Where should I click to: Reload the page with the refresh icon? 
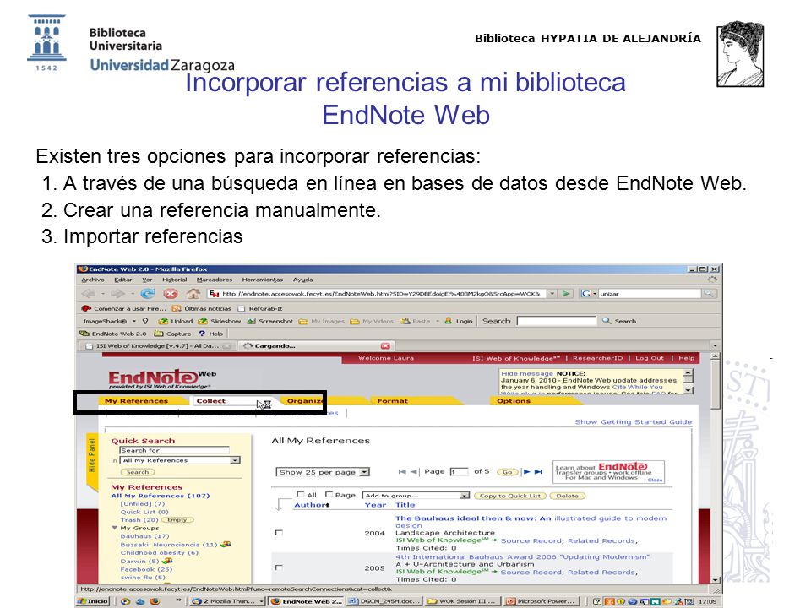point(148,294)
